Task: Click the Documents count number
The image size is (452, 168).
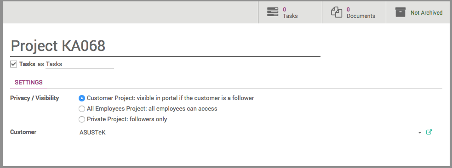Action: 348,10
